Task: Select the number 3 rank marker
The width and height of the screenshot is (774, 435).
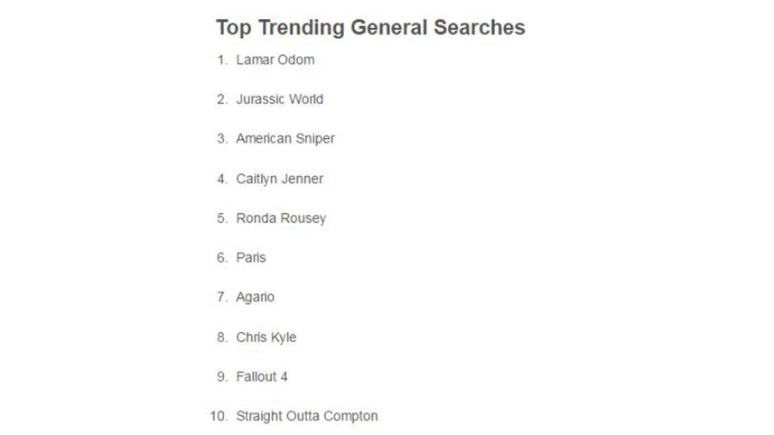Action: (x=222, y=139)
